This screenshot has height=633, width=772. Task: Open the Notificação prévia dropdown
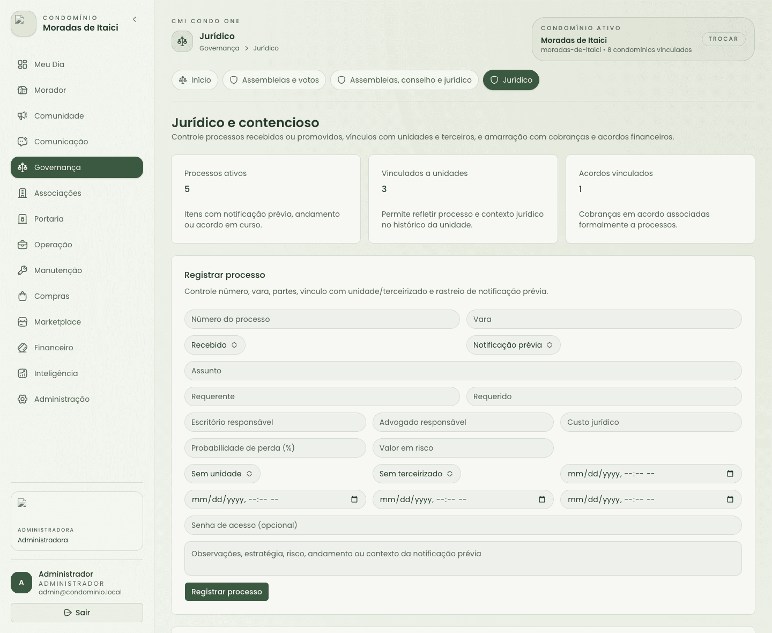[514, 345]
